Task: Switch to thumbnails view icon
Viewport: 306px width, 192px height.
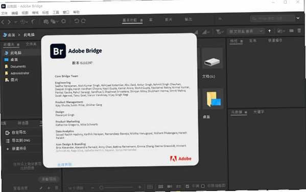Action: [160, 187]
